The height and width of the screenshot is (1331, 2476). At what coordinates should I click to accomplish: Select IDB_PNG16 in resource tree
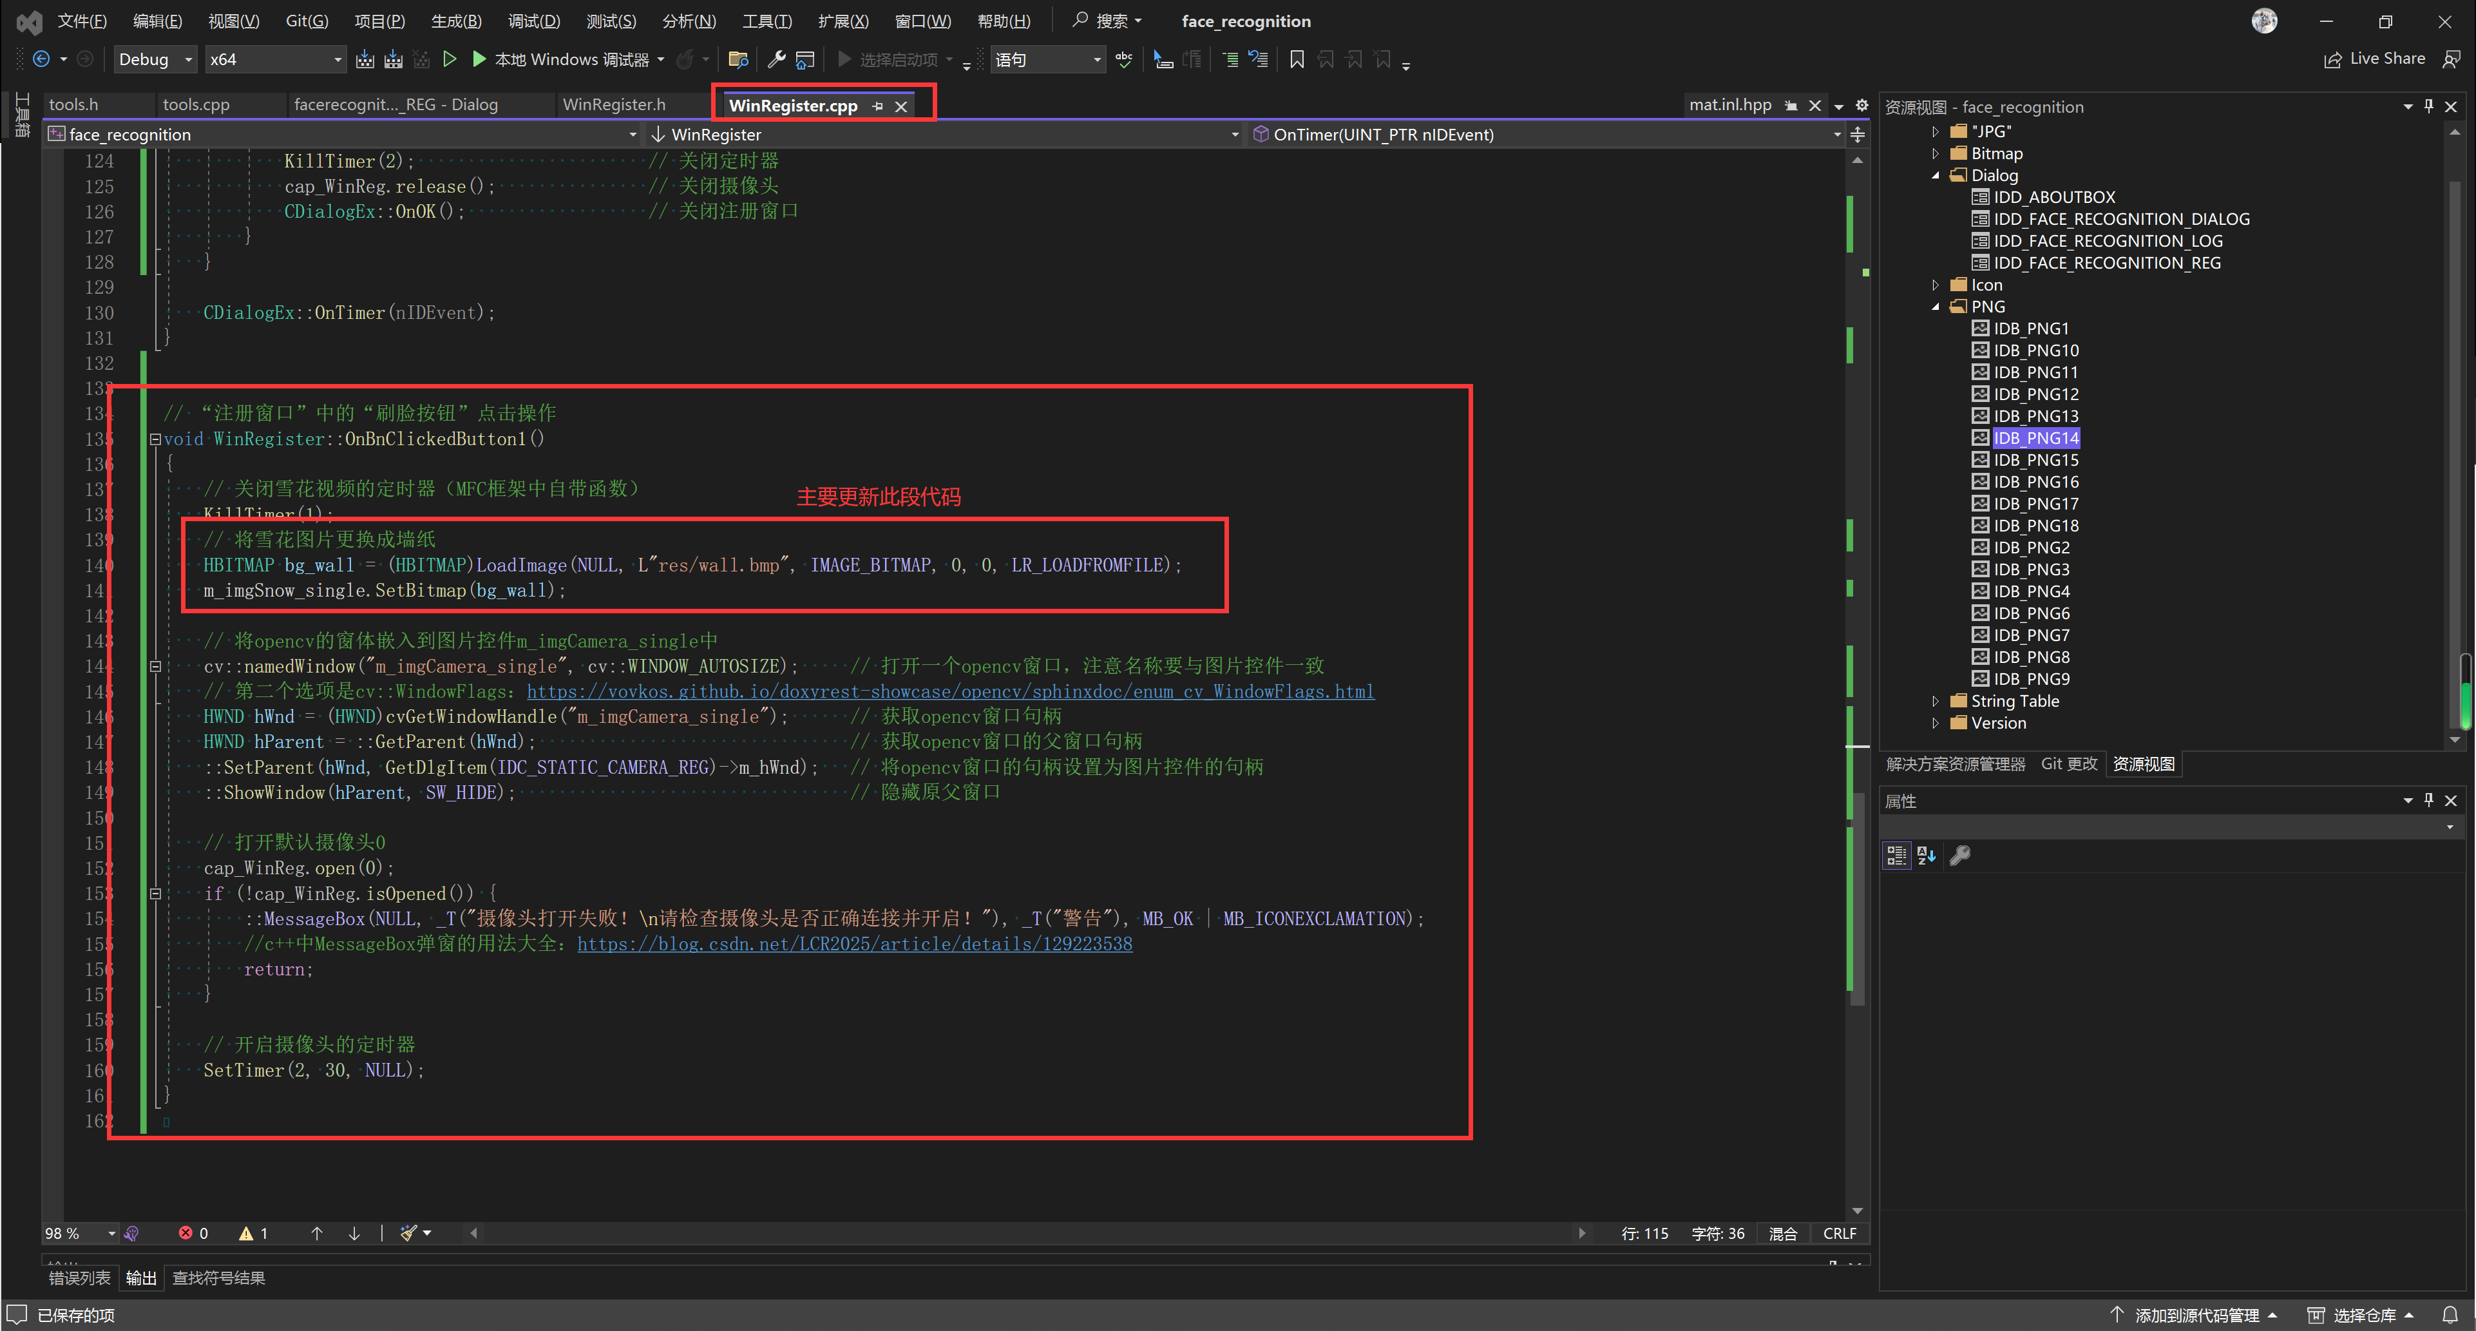click(2036, 482)
